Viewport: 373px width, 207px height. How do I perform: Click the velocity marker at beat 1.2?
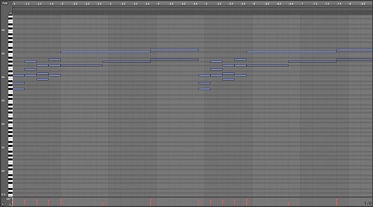point(25,202)
